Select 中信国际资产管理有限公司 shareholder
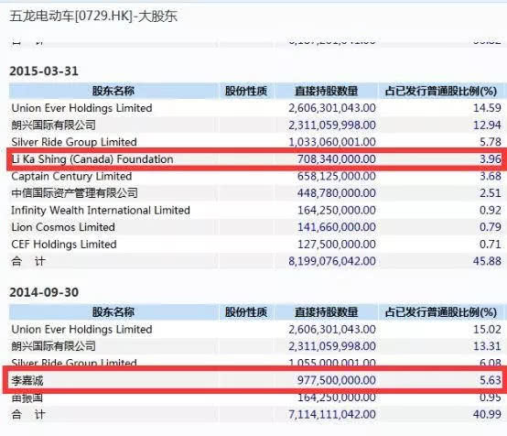This screenshot has width=507, height=436. [x=75, y=193]
